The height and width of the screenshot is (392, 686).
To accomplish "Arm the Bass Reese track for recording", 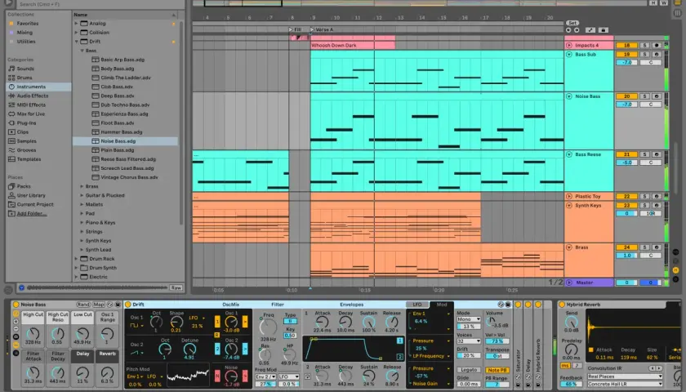I will (657, 154).
